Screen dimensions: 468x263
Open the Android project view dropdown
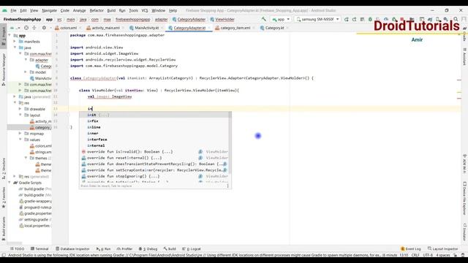tap(15, 28)
